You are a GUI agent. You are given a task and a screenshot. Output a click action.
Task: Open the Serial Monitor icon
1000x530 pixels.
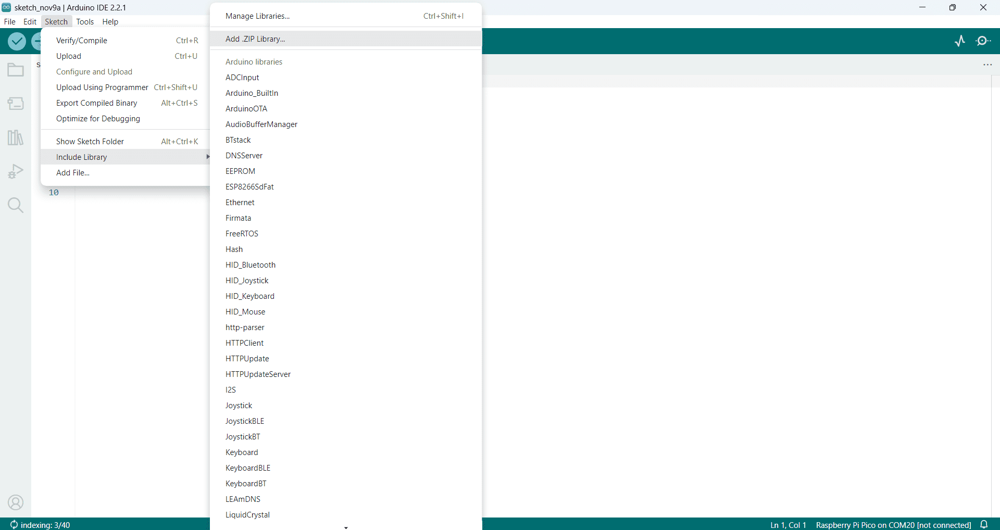[983, 41]
